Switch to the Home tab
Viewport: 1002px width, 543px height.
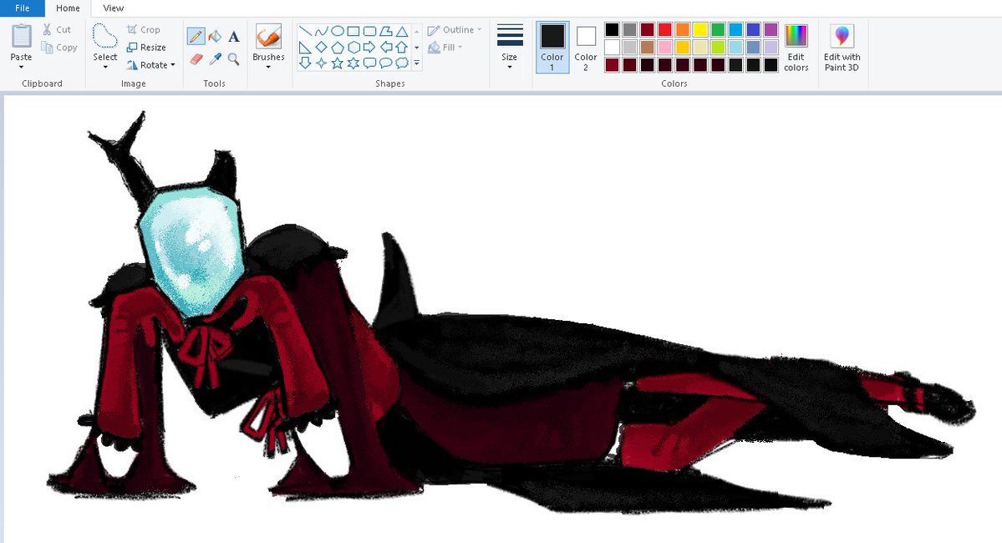click(x=68, y=8)
